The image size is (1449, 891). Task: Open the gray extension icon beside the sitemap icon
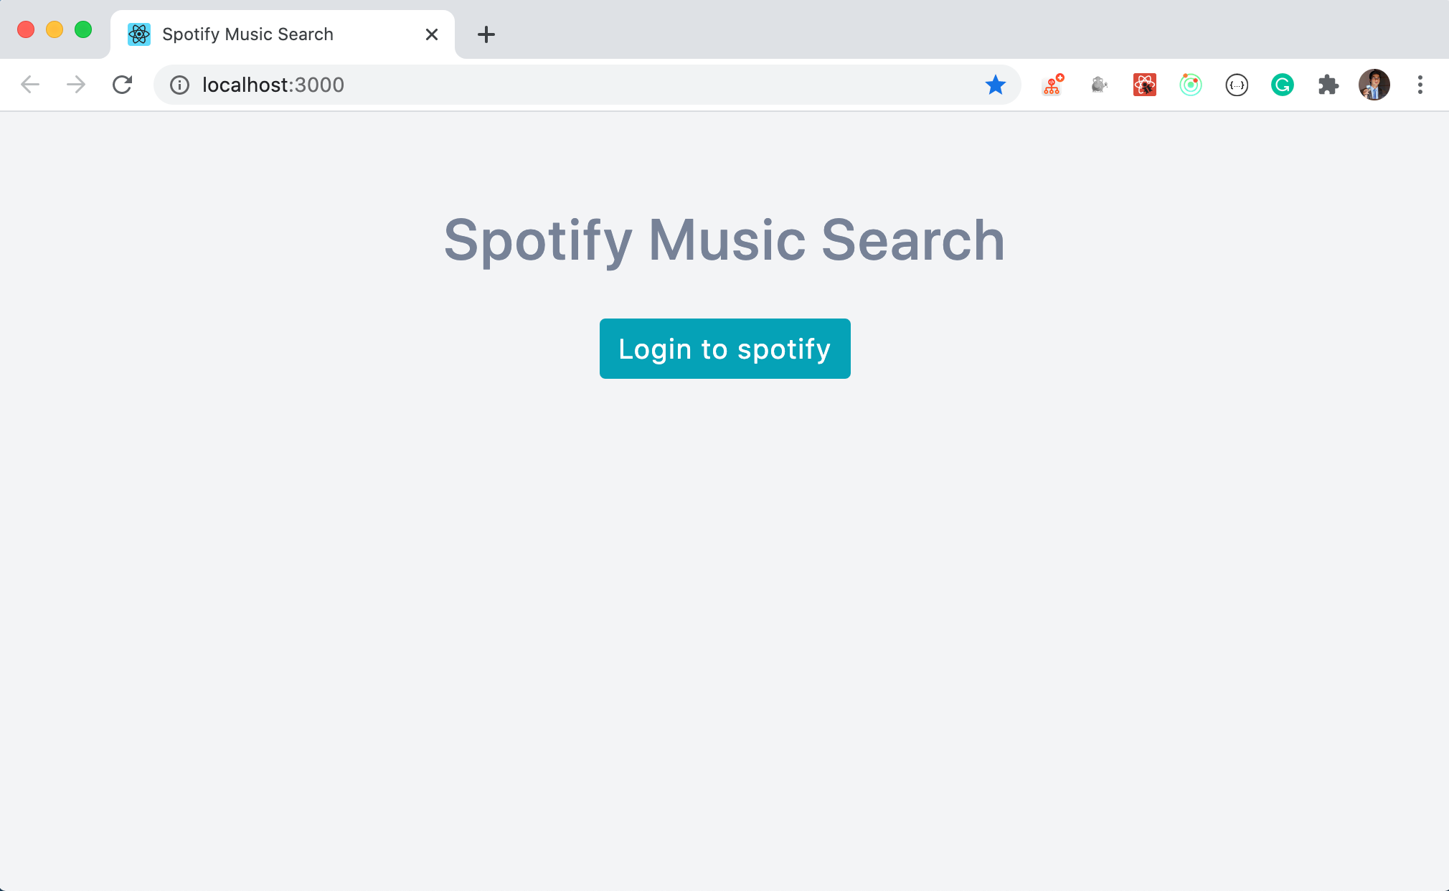pos(1099,85)
